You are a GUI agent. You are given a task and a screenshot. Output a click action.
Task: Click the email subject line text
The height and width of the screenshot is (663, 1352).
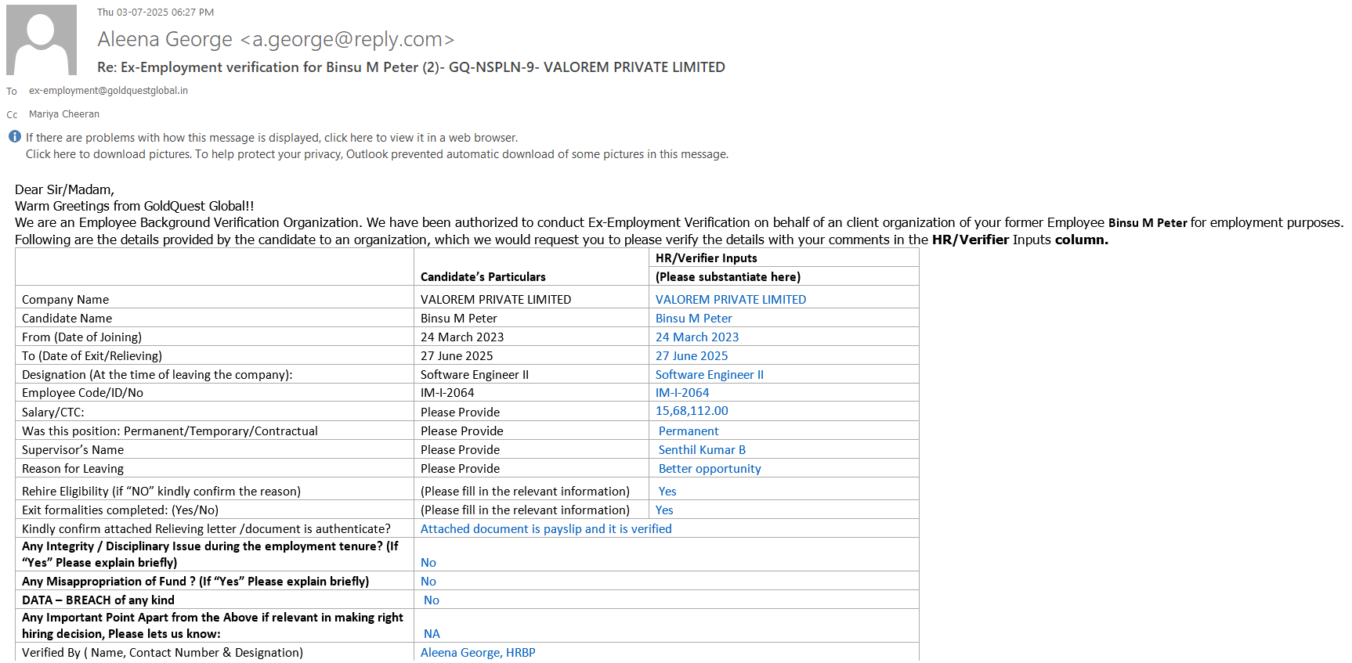pos(410,67)
